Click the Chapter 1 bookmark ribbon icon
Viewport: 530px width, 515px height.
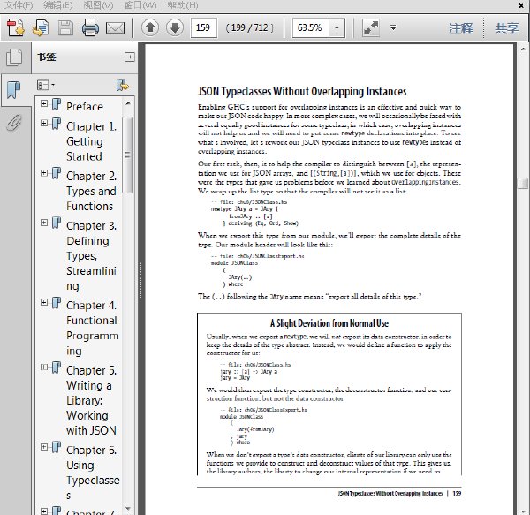point(57,124)
